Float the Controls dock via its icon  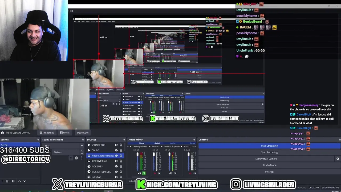tap(339, 139)
